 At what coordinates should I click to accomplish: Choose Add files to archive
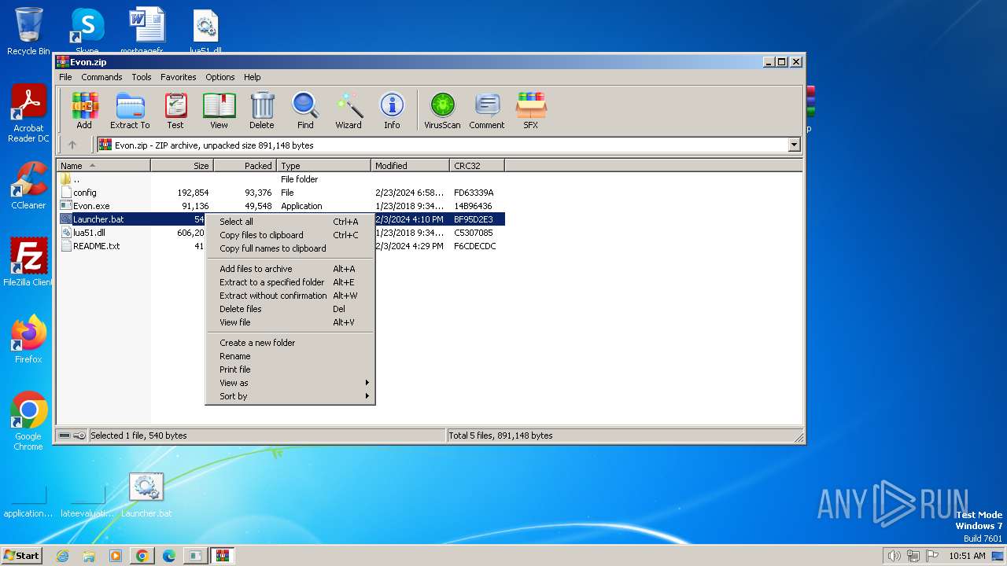(290, 269)
